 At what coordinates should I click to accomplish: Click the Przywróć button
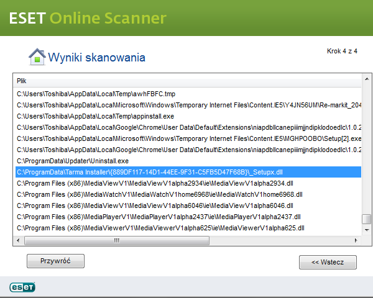(55, 261)
